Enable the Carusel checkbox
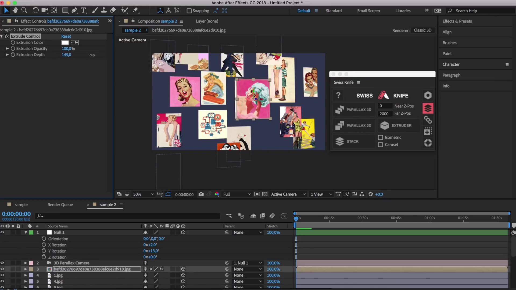This screenshot has height=290, width=516. (x=380, y=145)
